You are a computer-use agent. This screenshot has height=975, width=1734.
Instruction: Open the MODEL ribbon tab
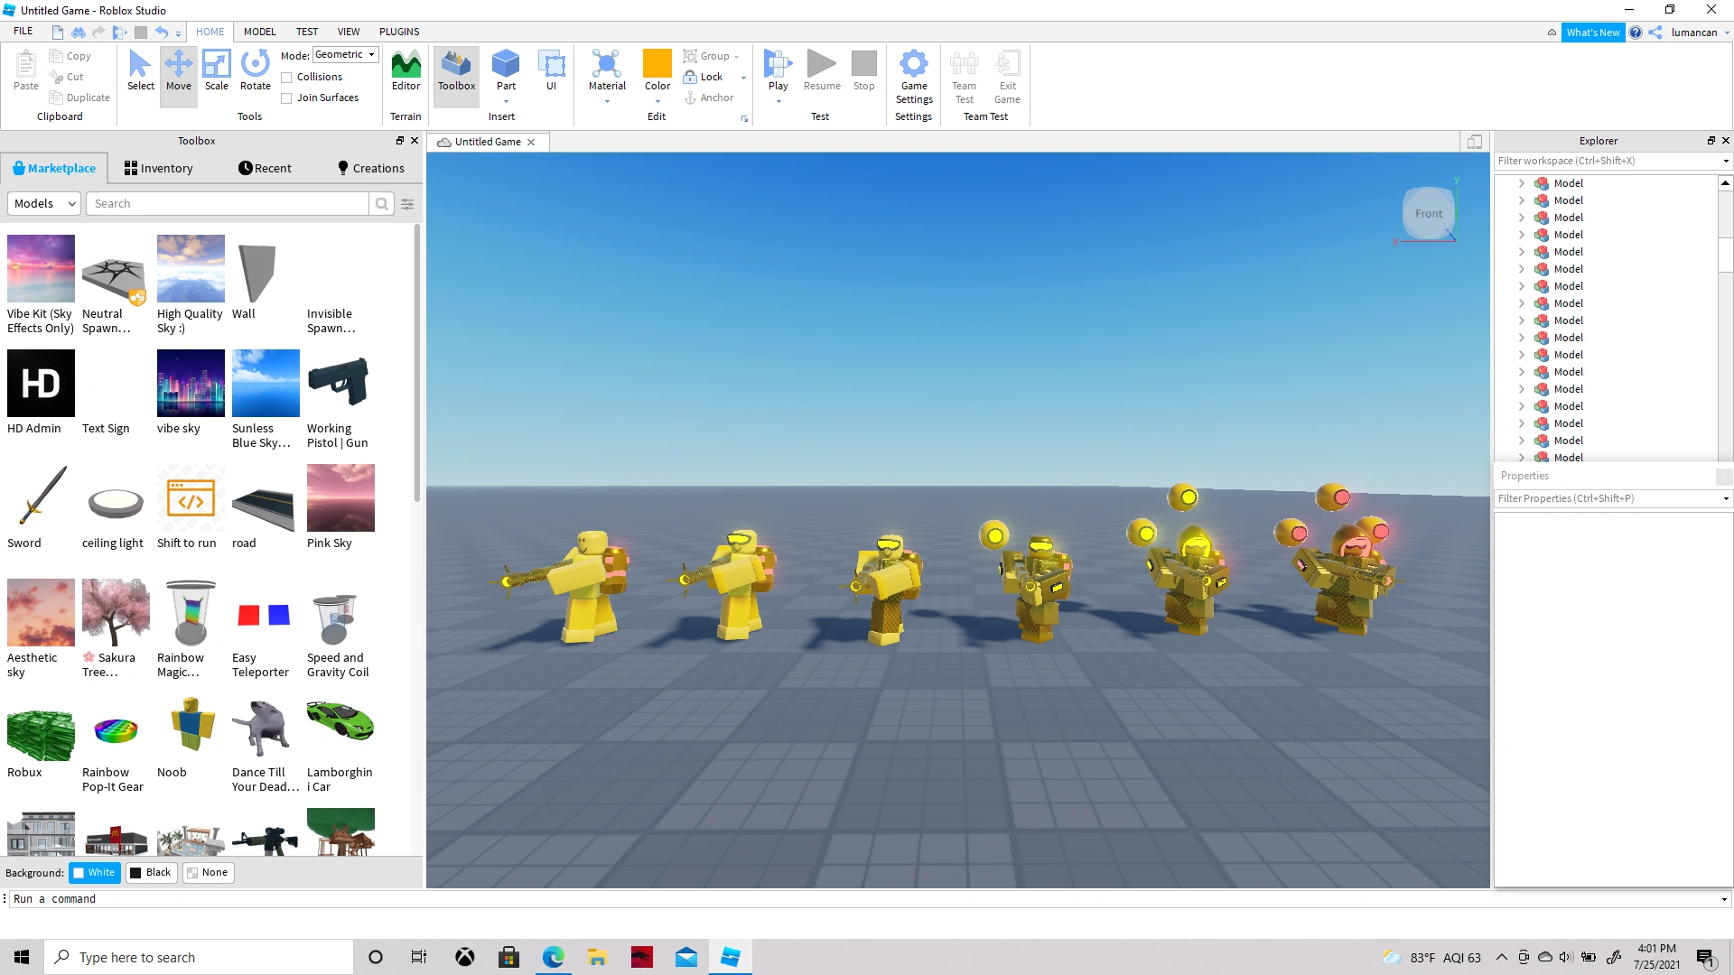pos(259,32)
